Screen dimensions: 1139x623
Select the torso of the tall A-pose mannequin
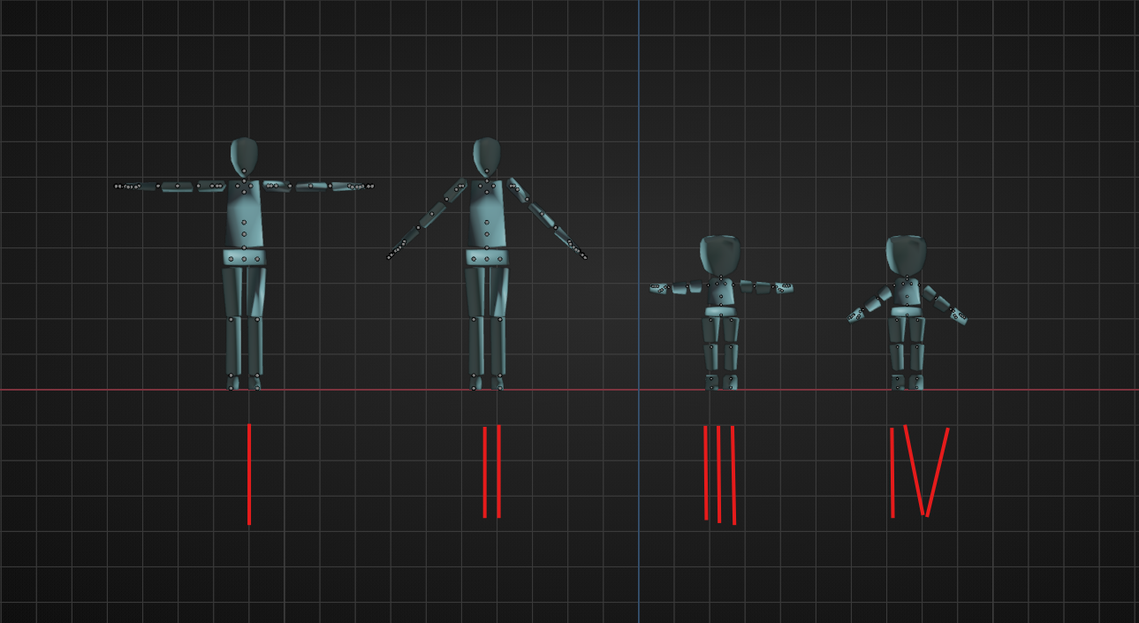(486, 215)
